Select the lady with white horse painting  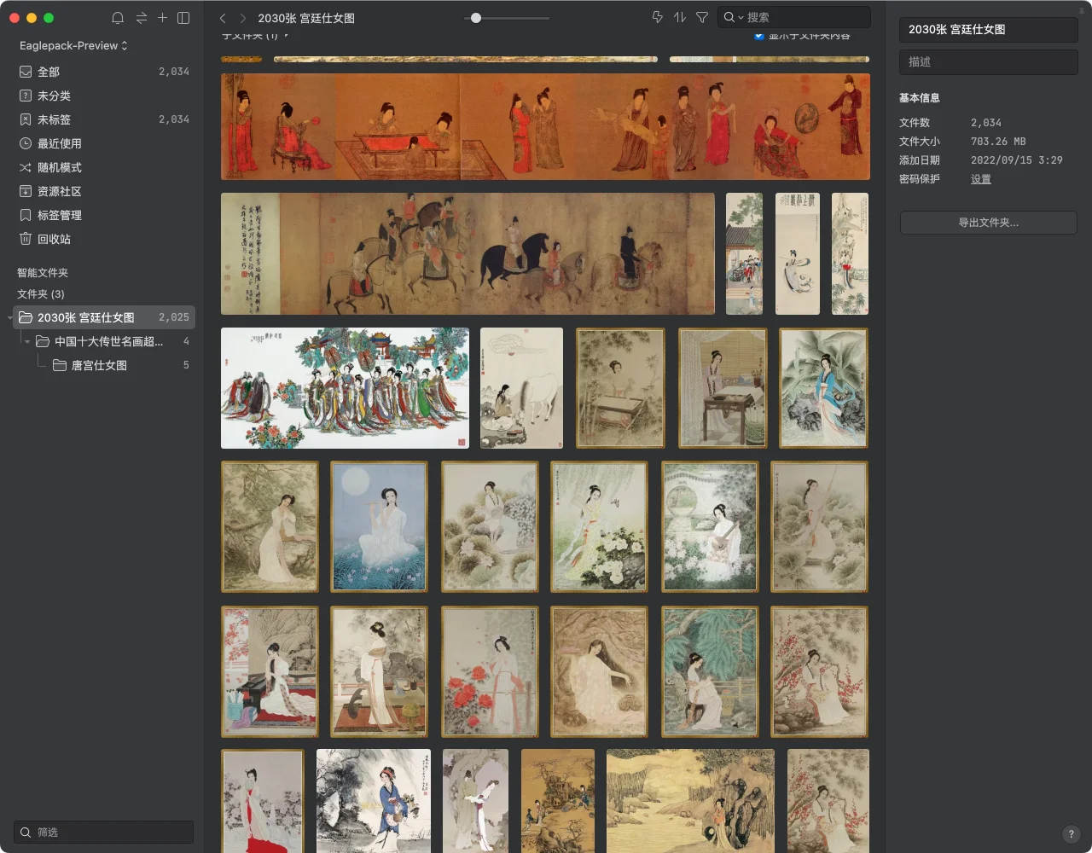coord(521,388)
